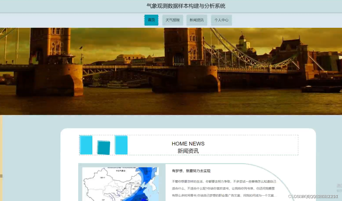Viewport: 342px width, 201px height.
Task: Click the 新闻资讯 subtitle below HOME NEWS
Action: point(188,151)
